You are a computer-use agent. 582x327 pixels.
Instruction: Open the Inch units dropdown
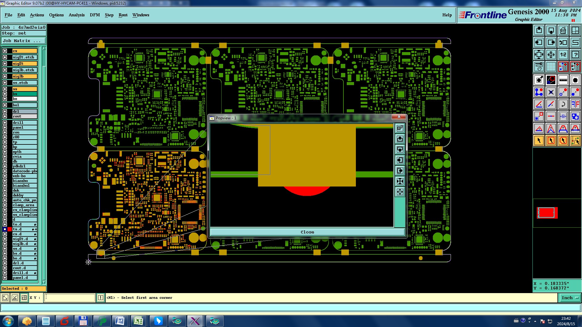[570, 298]
